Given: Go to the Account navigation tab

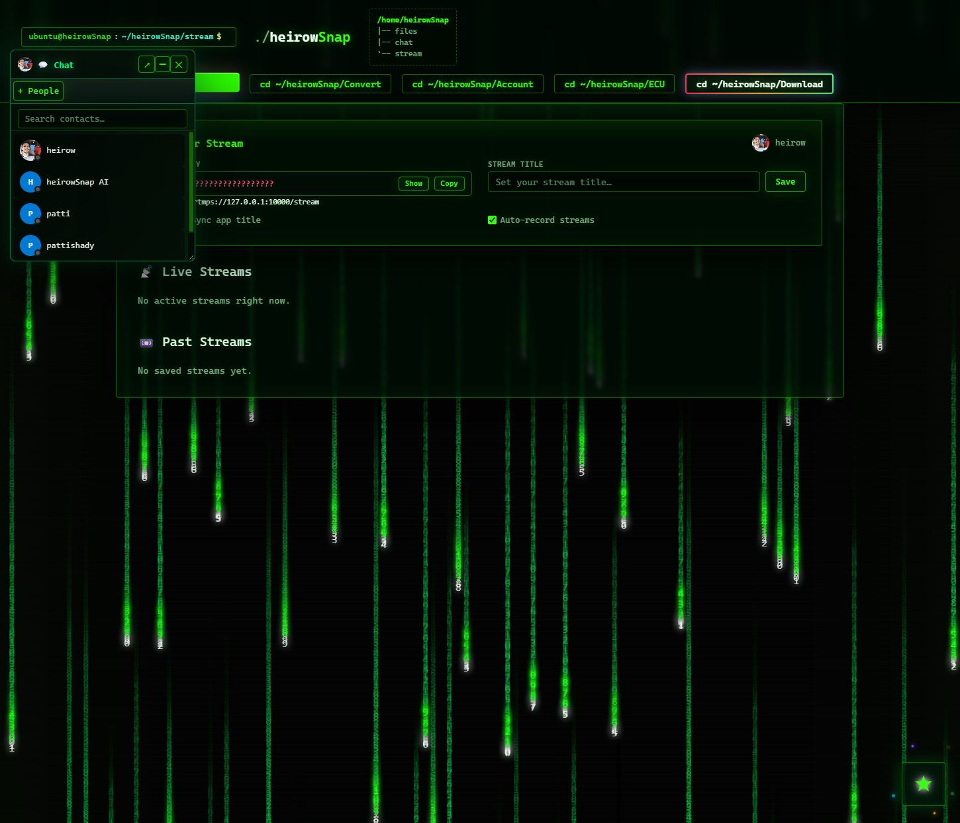Looking at the screenshot, I should point(473,84).
